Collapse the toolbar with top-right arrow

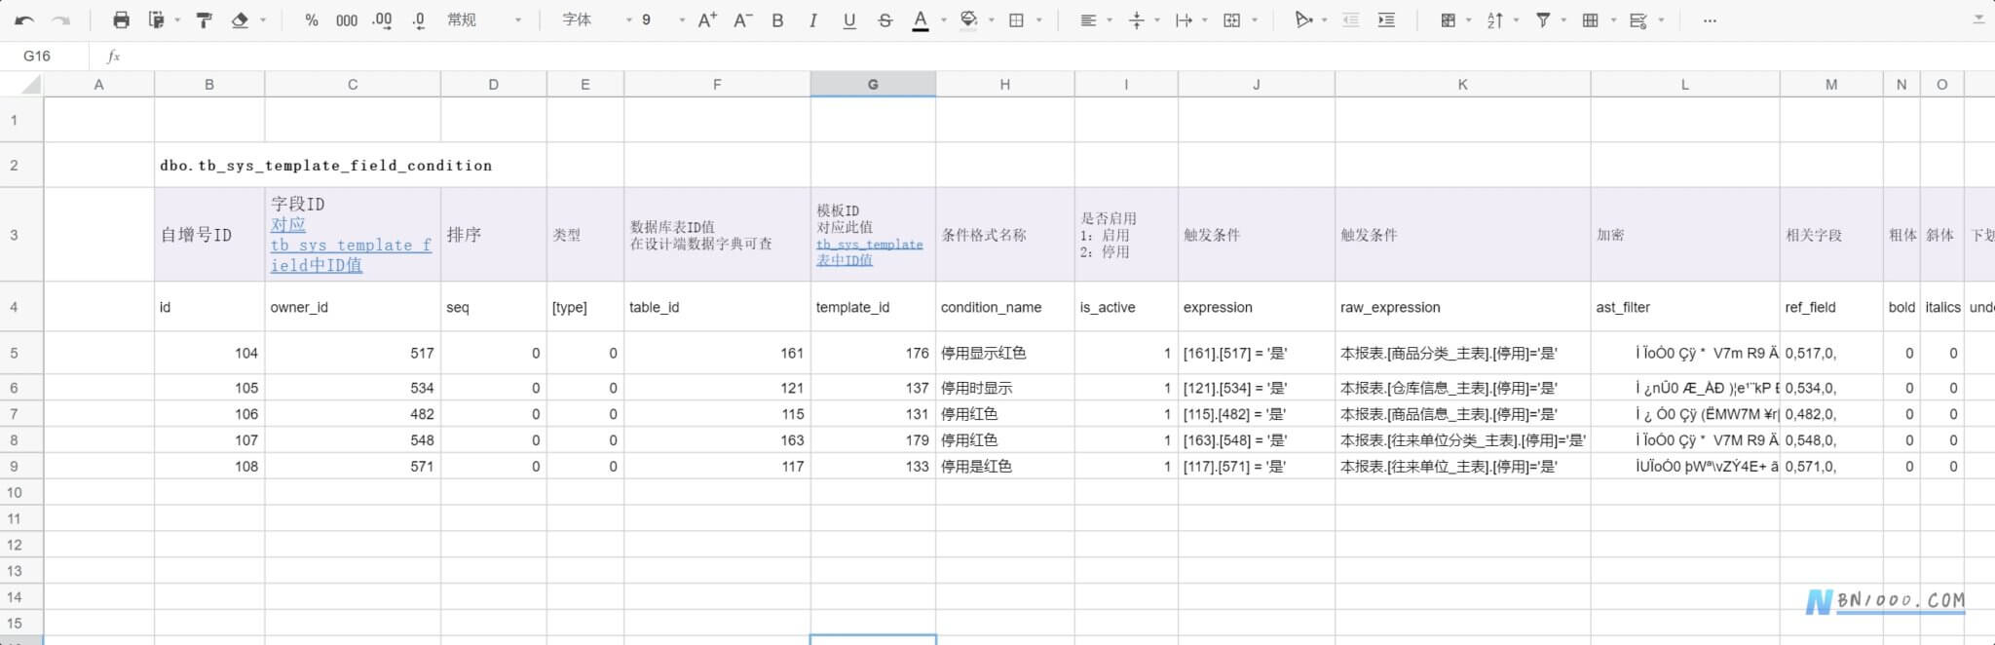tap(1978, 19)
